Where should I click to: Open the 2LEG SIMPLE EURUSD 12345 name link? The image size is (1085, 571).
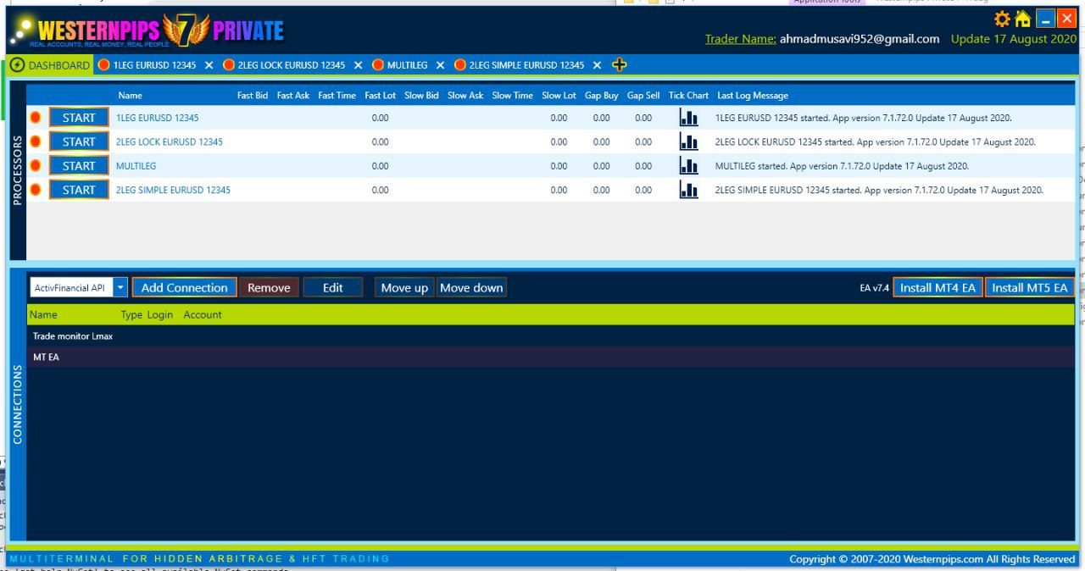click(x=173, y=190)
